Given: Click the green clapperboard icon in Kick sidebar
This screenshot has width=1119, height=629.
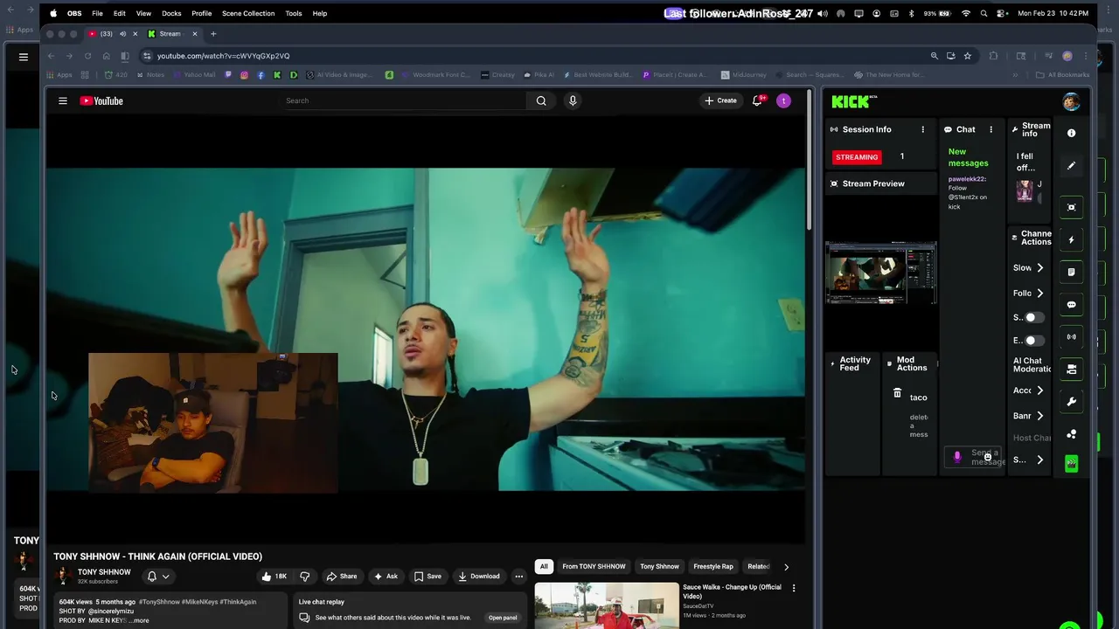Looking at the screenshot, I should 1071,464.
